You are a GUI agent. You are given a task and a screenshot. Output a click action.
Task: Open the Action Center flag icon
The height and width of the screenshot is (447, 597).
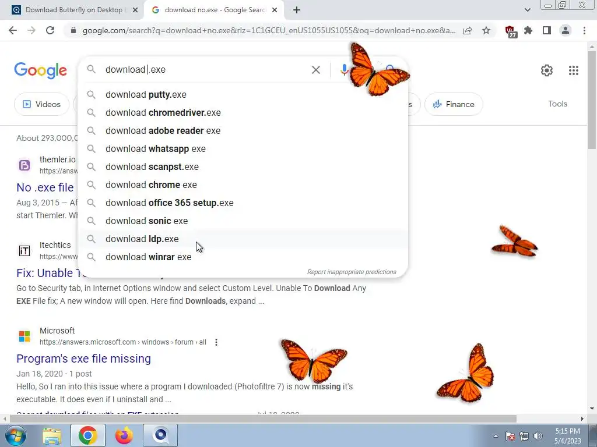coord(510,436)
